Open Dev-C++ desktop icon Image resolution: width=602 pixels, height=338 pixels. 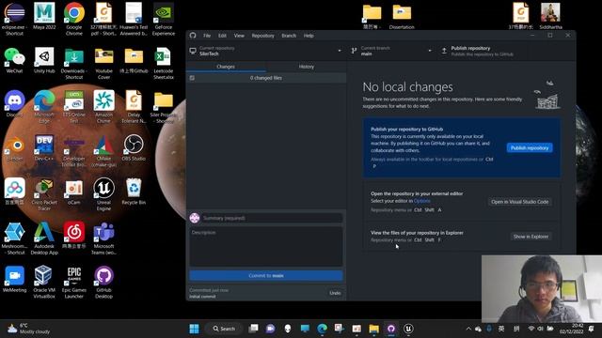tap(44, 147)
